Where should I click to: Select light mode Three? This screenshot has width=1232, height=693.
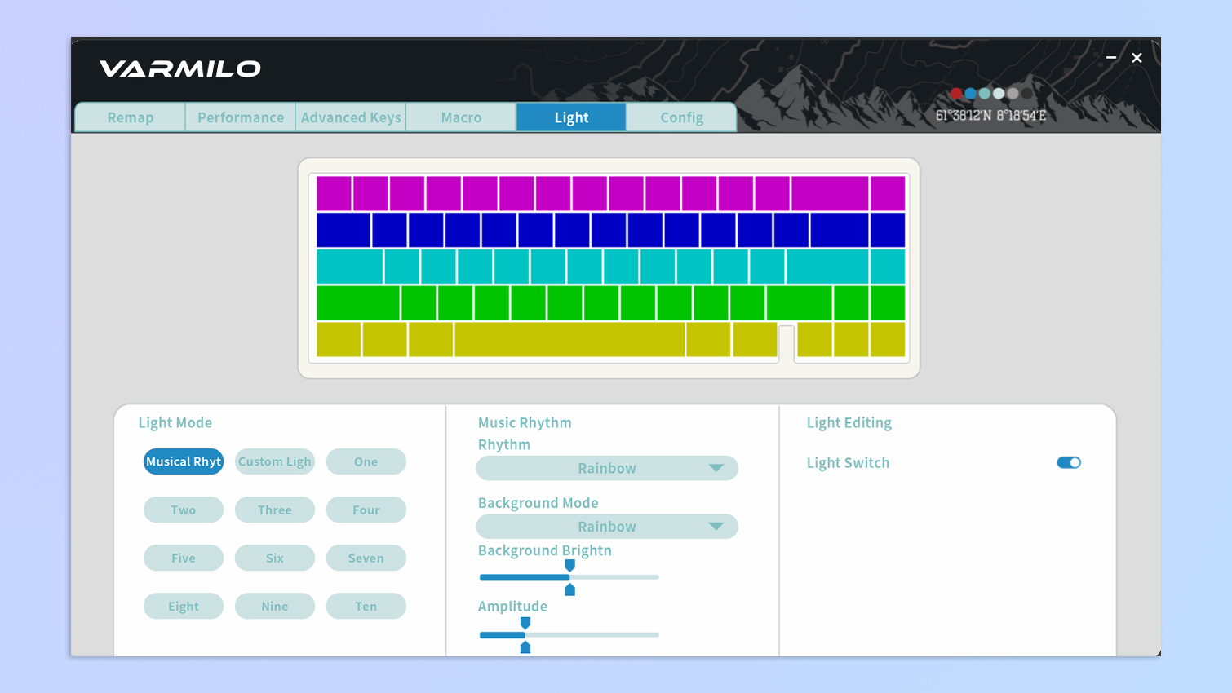275,510
